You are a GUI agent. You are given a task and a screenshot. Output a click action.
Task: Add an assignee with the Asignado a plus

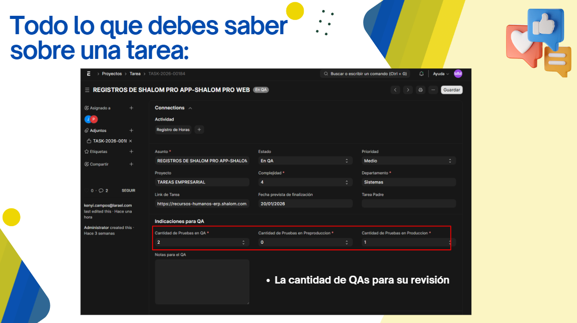pos(131,108)
